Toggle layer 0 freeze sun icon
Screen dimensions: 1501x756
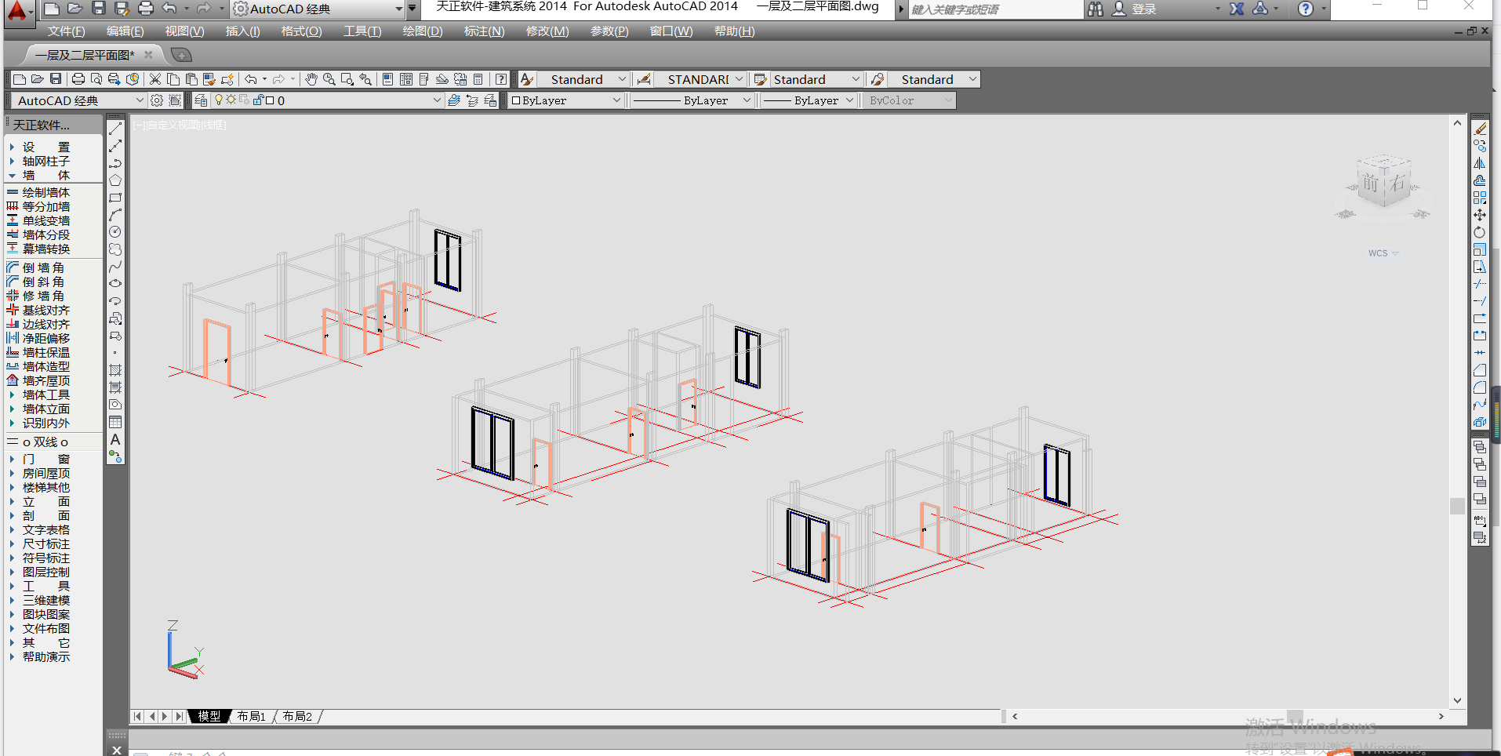pyautogui.click(x=231, y=100)
